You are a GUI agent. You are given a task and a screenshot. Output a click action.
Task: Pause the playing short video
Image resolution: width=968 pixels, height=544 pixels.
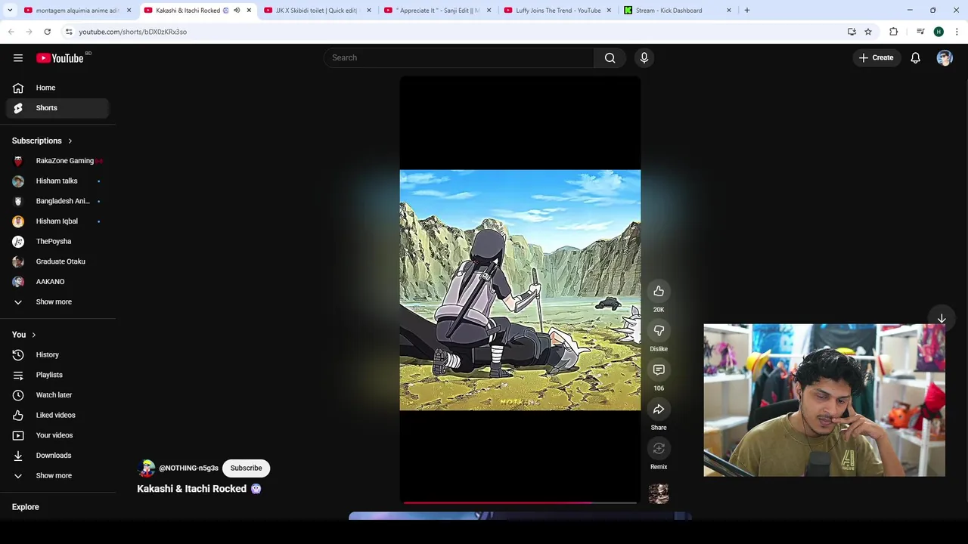[520, 290]
